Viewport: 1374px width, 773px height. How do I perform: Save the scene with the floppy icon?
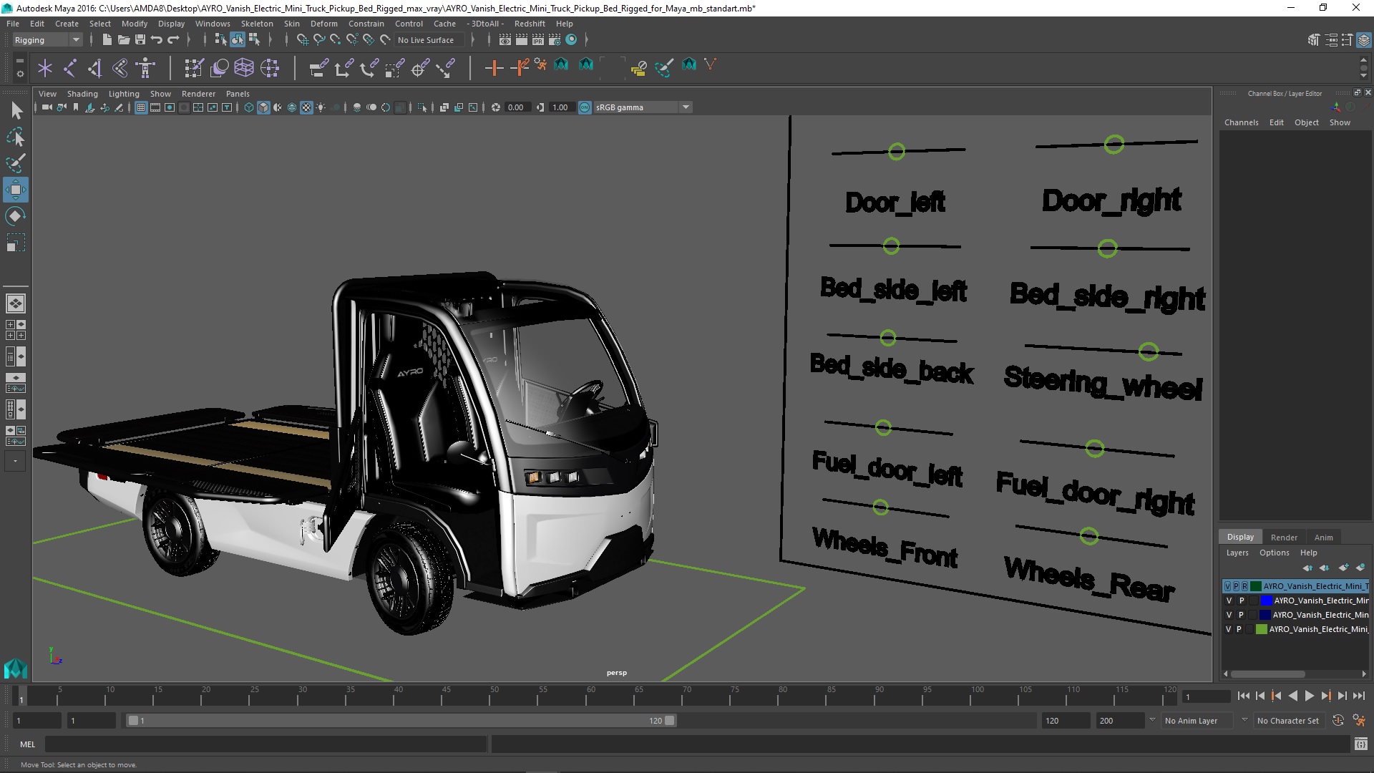[140, 40]
